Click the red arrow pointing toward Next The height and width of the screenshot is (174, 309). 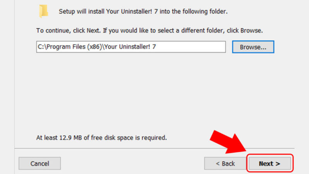pyautogui.click(x=229, y=142)
